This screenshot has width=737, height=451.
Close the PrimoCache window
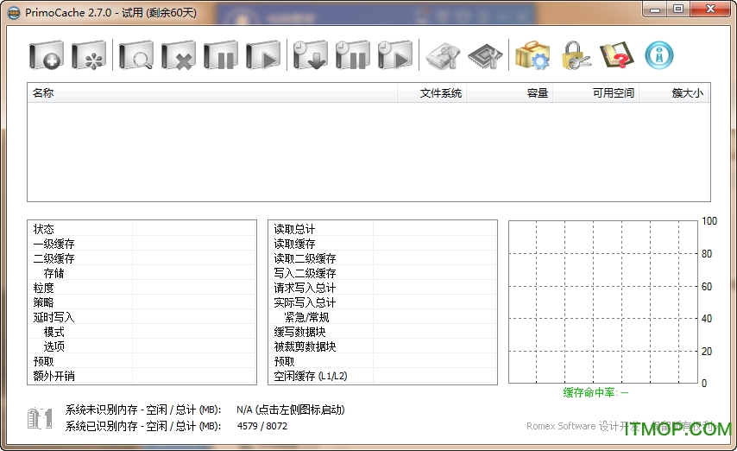pos(711,9)
